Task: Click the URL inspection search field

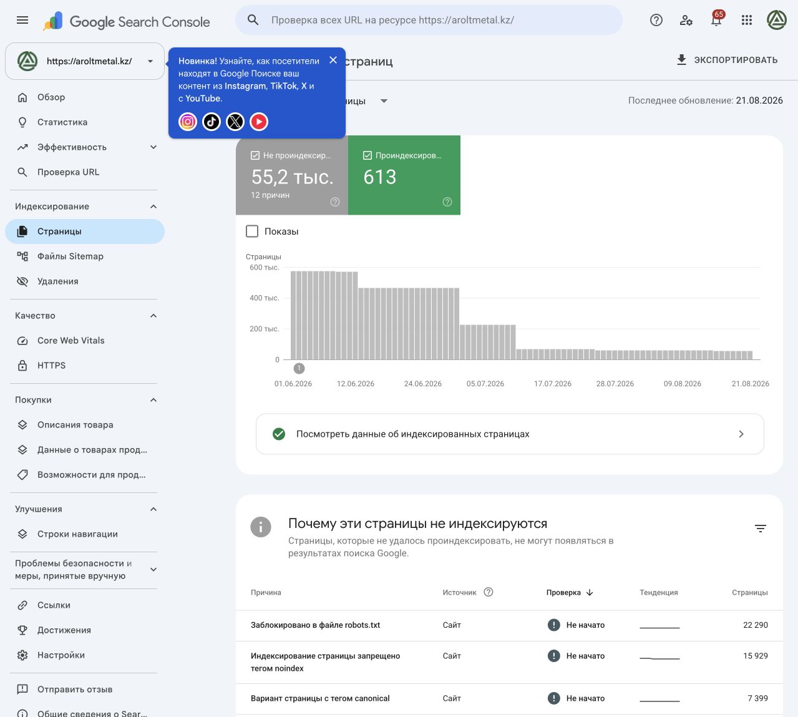Action: [x=429, y=20]
